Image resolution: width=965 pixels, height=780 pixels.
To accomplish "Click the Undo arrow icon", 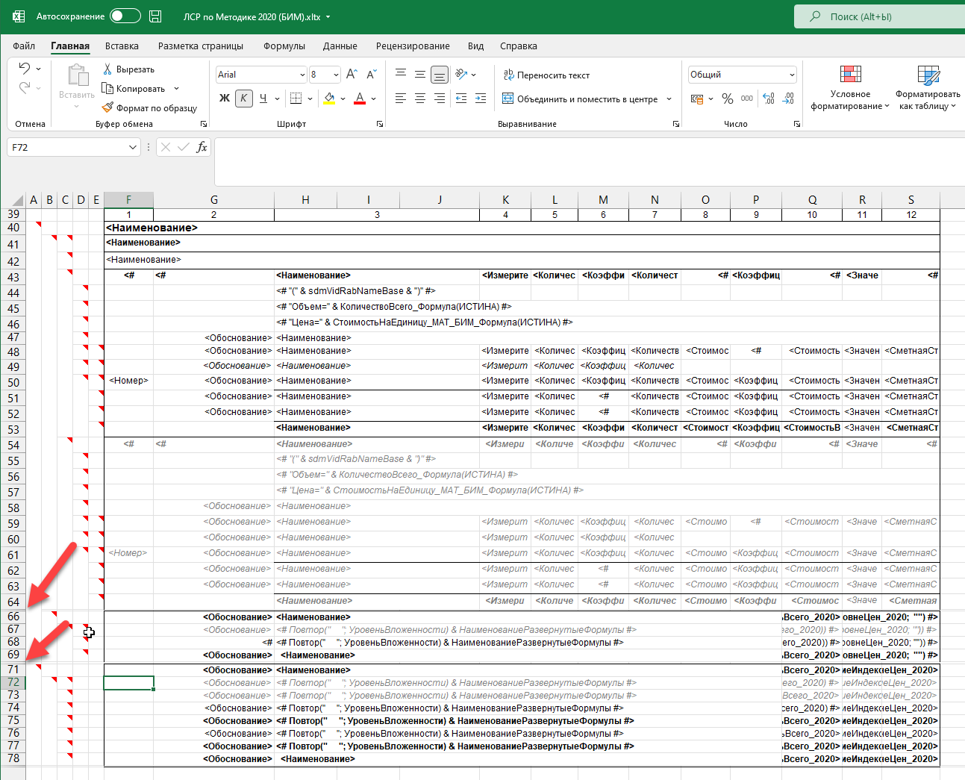I will point(25,69).
